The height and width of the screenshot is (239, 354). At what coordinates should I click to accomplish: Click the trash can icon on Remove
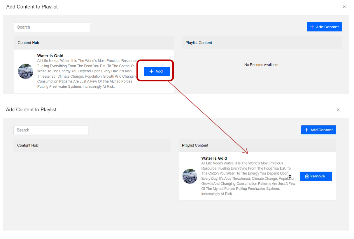click(307, 176)
